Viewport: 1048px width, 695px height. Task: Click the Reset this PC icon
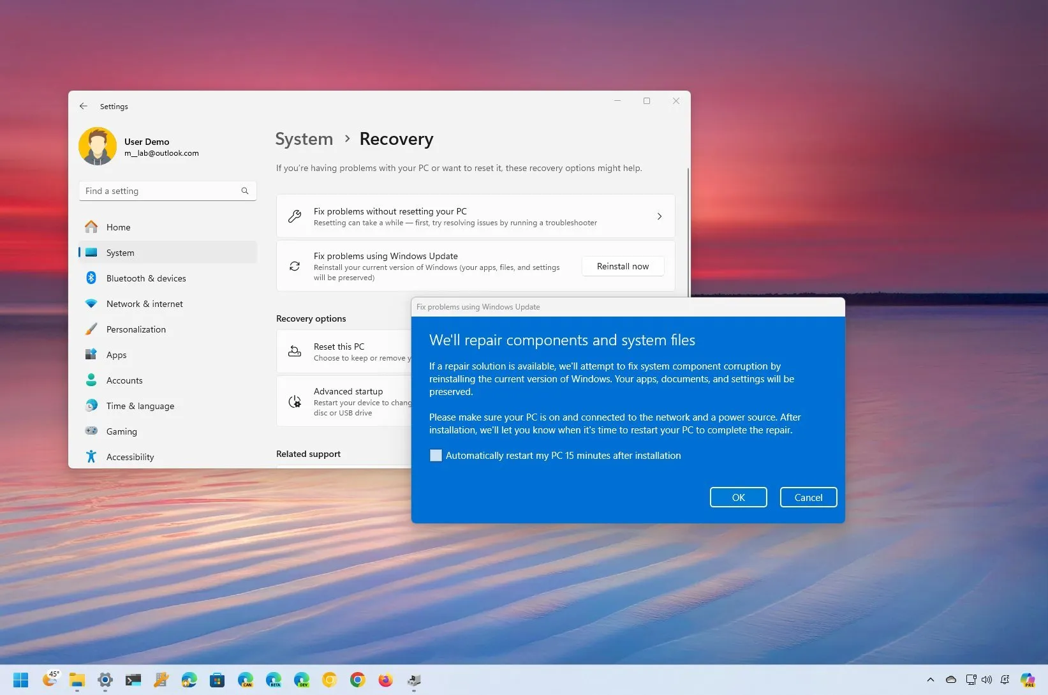click(295, 351)
